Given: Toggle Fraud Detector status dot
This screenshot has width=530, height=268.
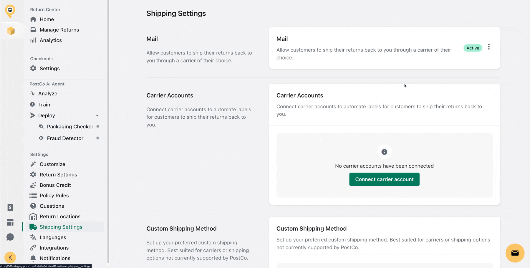Looking at the screenshot, I should (98, 138).
